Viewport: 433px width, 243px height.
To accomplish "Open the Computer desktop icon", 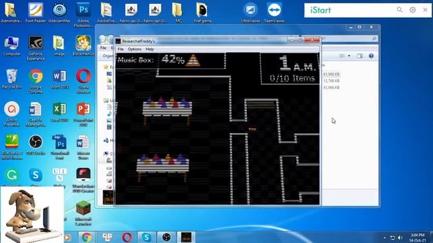I will click(12, 46).
